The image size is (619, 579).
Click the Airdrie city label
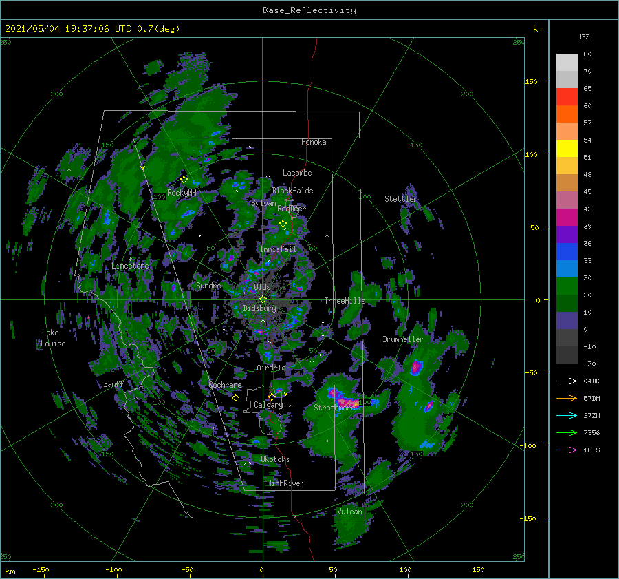click(271, 368)
